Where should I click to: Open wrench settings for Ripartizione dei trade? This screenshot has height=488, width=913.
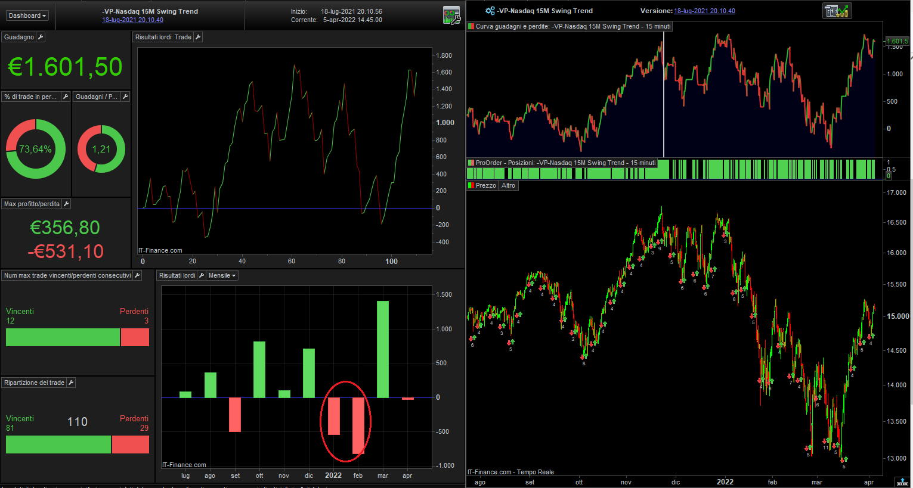click(71, 383)
